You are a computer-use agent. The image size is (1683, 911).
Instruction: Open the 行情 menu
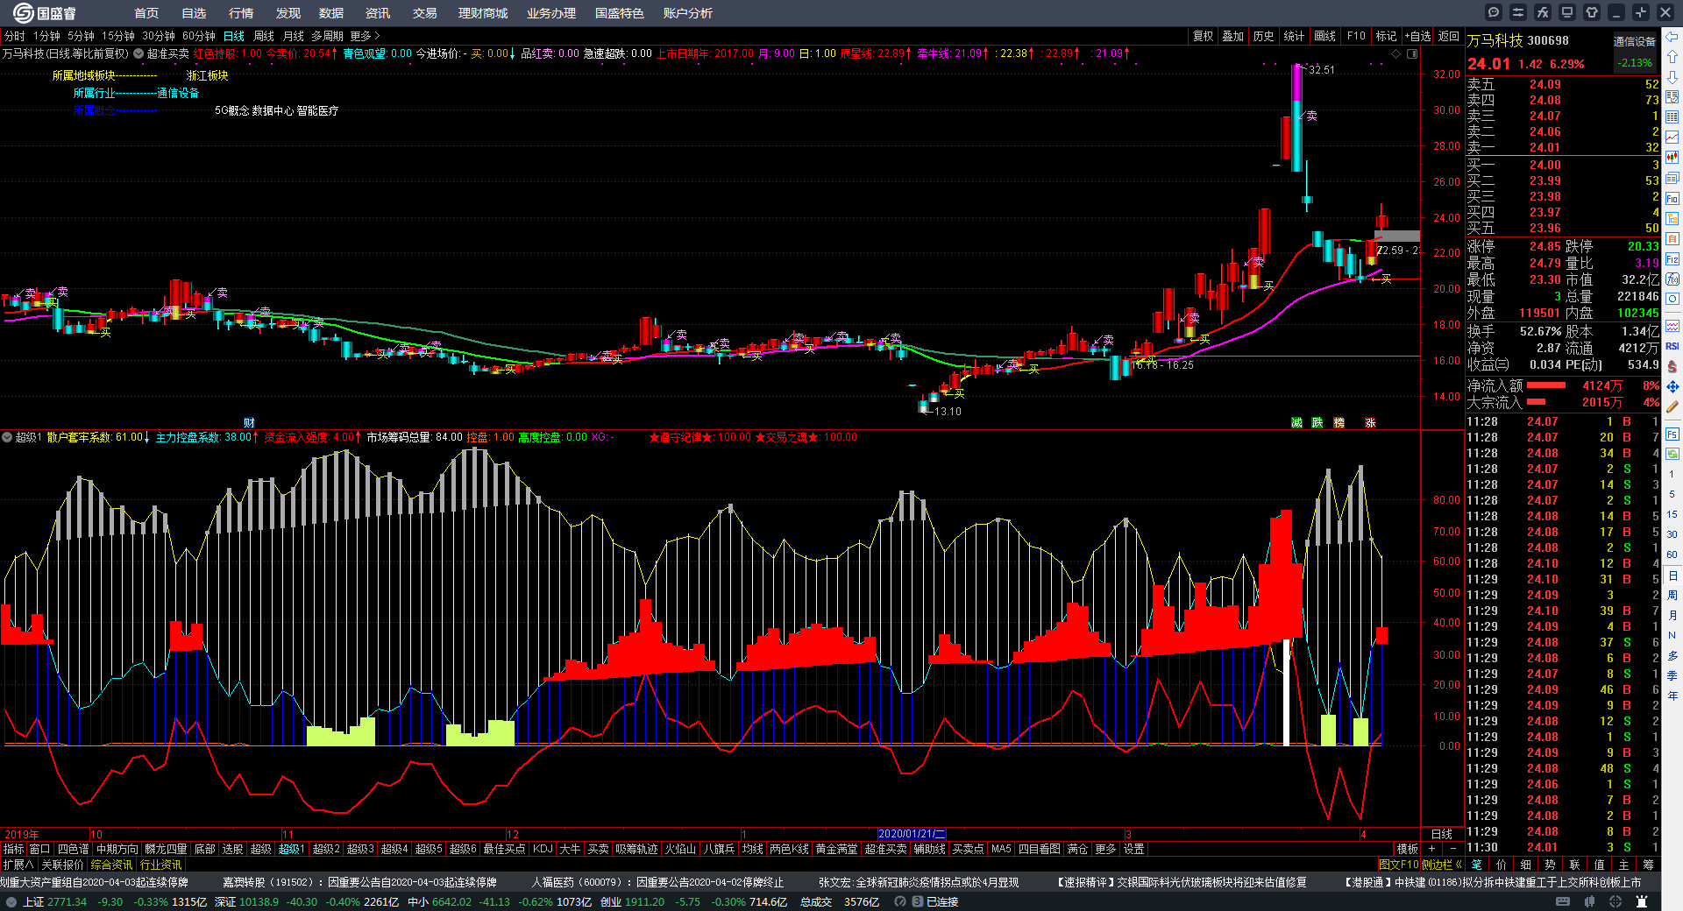tap(240, 13)
